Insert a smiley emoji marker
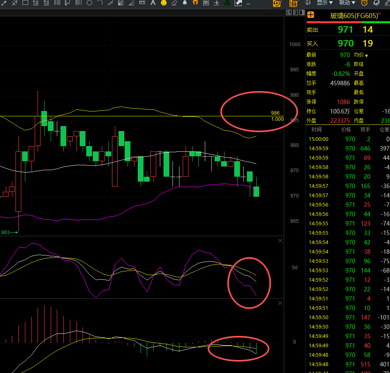Image resolution: width=390 pixels, height=373 pixels. 164,3
